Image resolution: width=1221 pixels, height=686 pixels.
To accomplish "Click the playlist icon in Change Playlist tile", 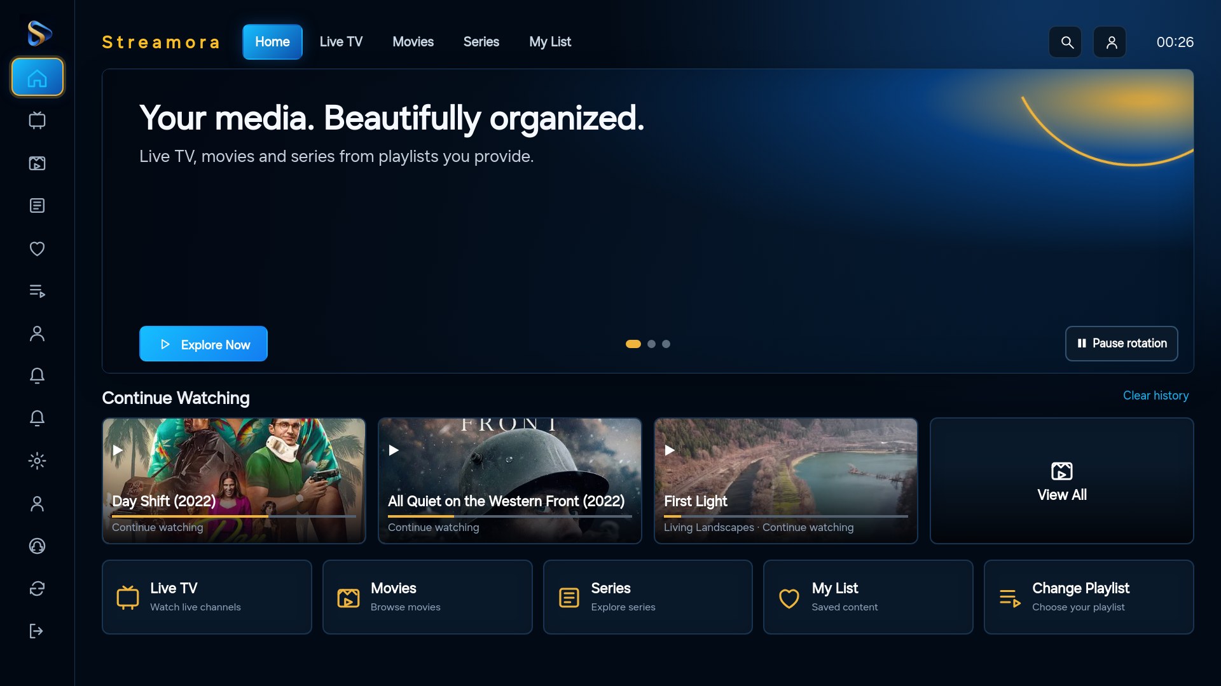I will (1010, 598).
